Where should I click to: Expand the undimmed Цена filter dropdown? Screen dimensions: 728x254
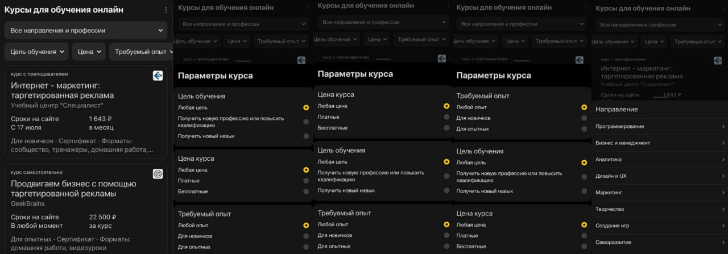coord(90,52)
